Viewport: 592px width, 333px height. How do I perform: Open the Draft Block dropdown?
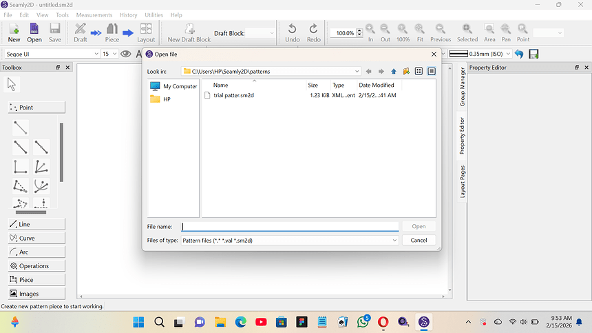[271, 33]
